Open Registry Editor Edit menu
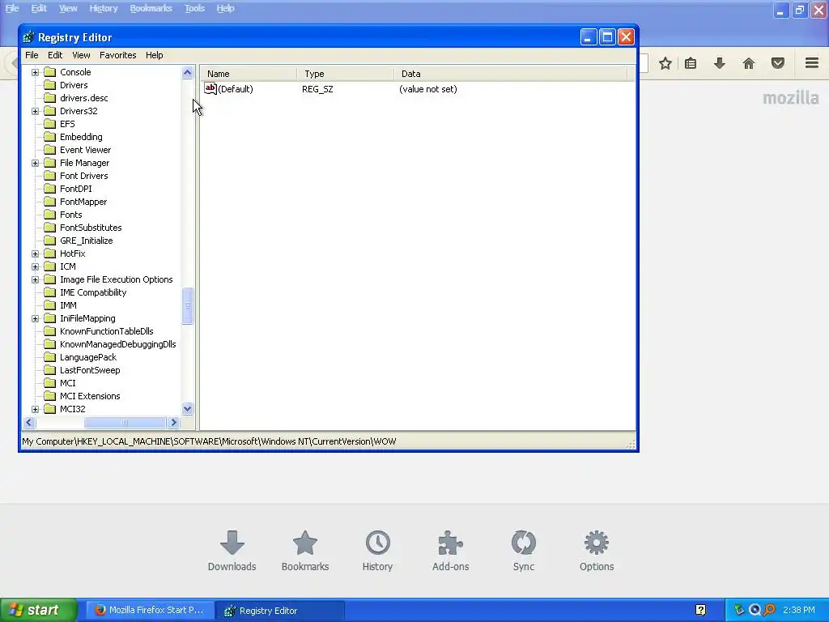The image size is (829, 622). pyautogui.click(x=55, y=55)
